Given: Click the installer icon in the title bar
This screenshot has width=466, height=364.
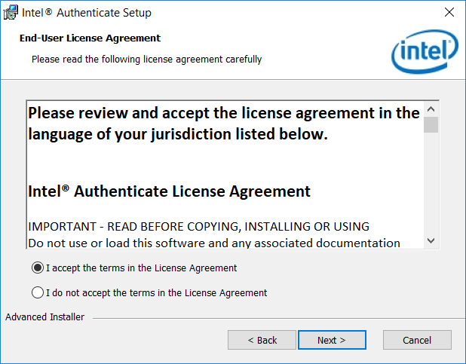Looking at the screenshot, I should 11,13.
